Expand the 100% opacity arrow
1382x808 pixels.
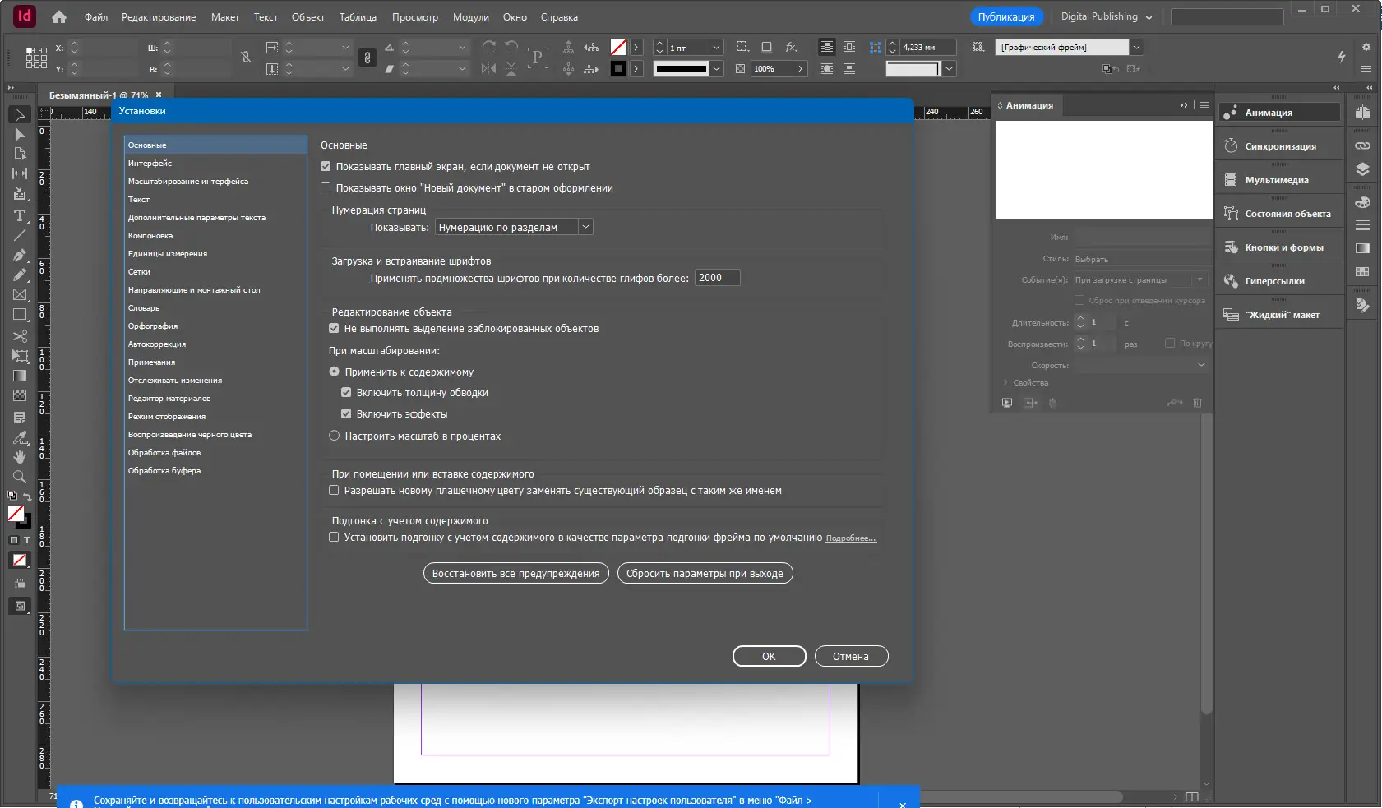800,69
